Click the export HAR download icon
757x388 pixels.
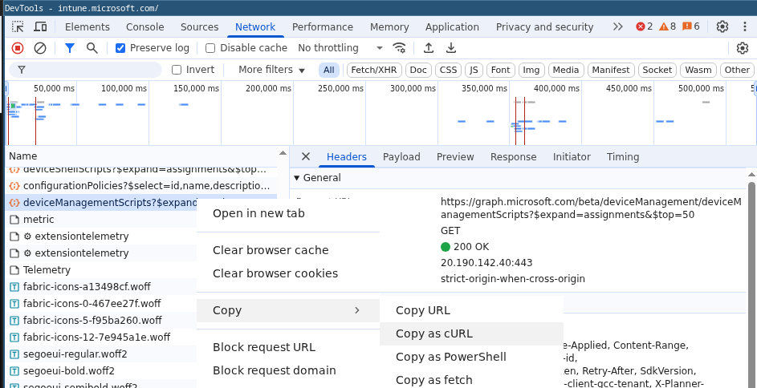click(x=451, y=48)
